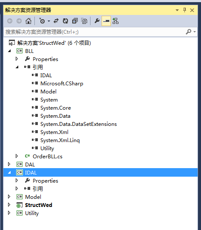Select System.Data.DataSetExtensions reference
Screen dimensions: 201x230
point(79,124)
